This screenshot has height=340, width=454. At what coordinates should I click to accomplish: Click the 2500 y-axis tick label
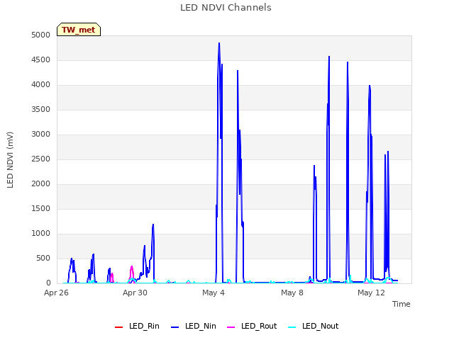pyautogui.click(x=41, y=159)
